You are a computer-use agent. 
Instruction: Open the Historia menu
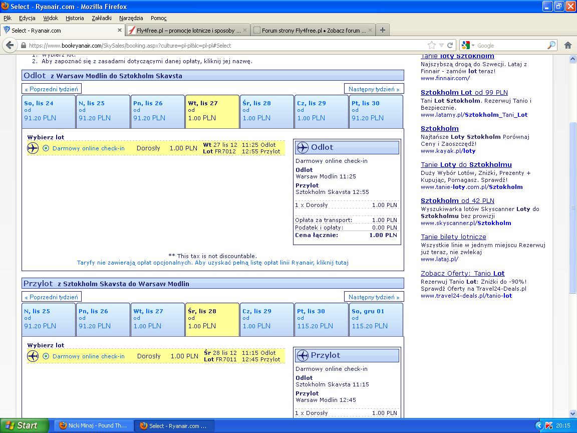tap(75, 18)
